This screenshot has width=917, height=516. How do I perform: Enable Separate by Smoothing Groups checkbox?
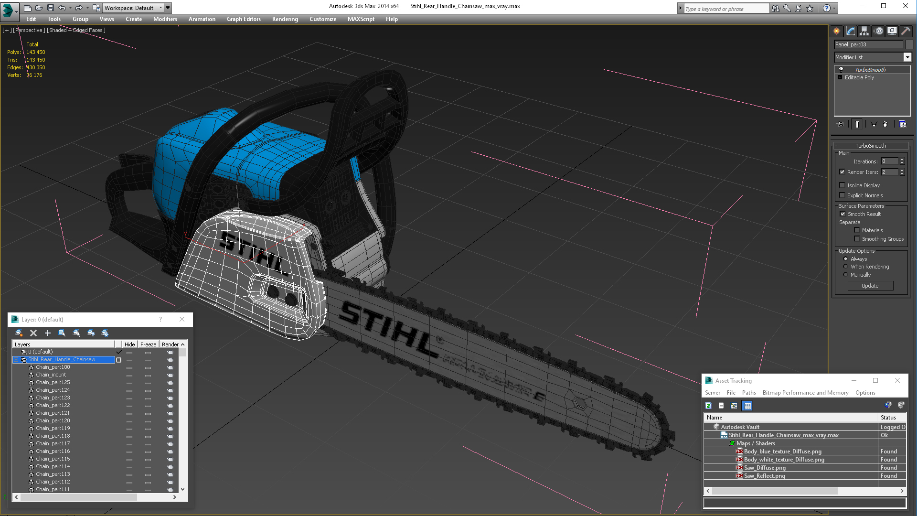click(x=857, y=239)
